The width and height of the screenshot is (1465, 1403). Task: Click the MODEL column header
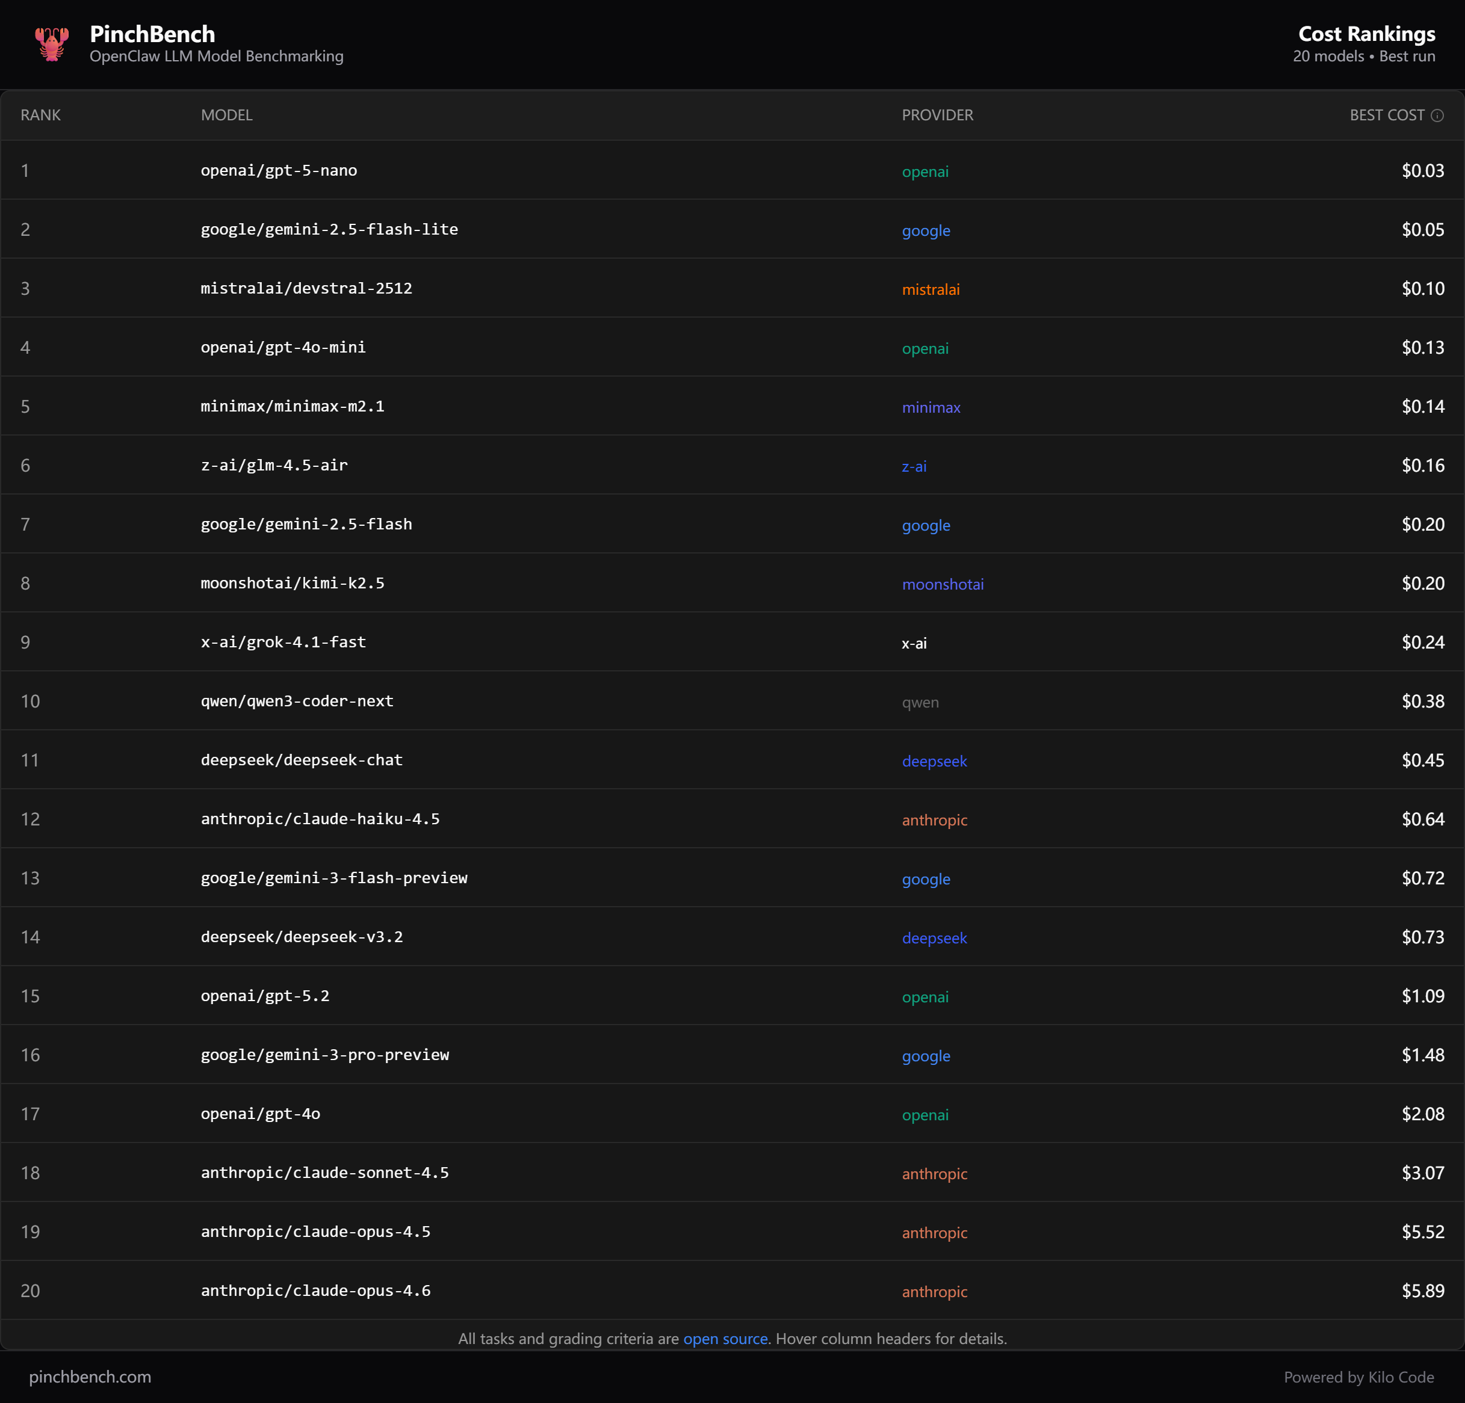[x=226, y=115]
